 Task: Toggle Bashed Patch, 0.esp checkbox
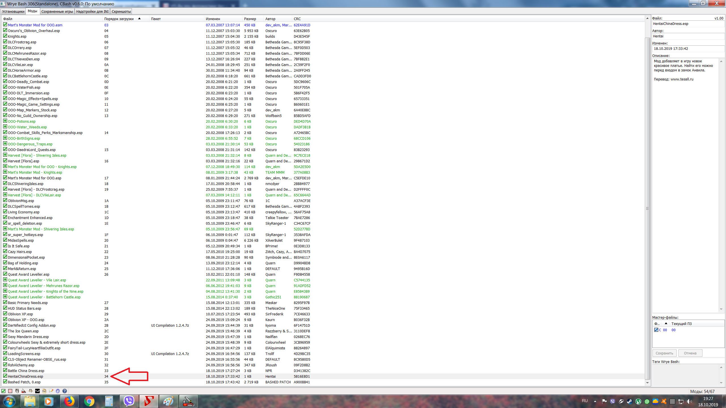(5, 382)
